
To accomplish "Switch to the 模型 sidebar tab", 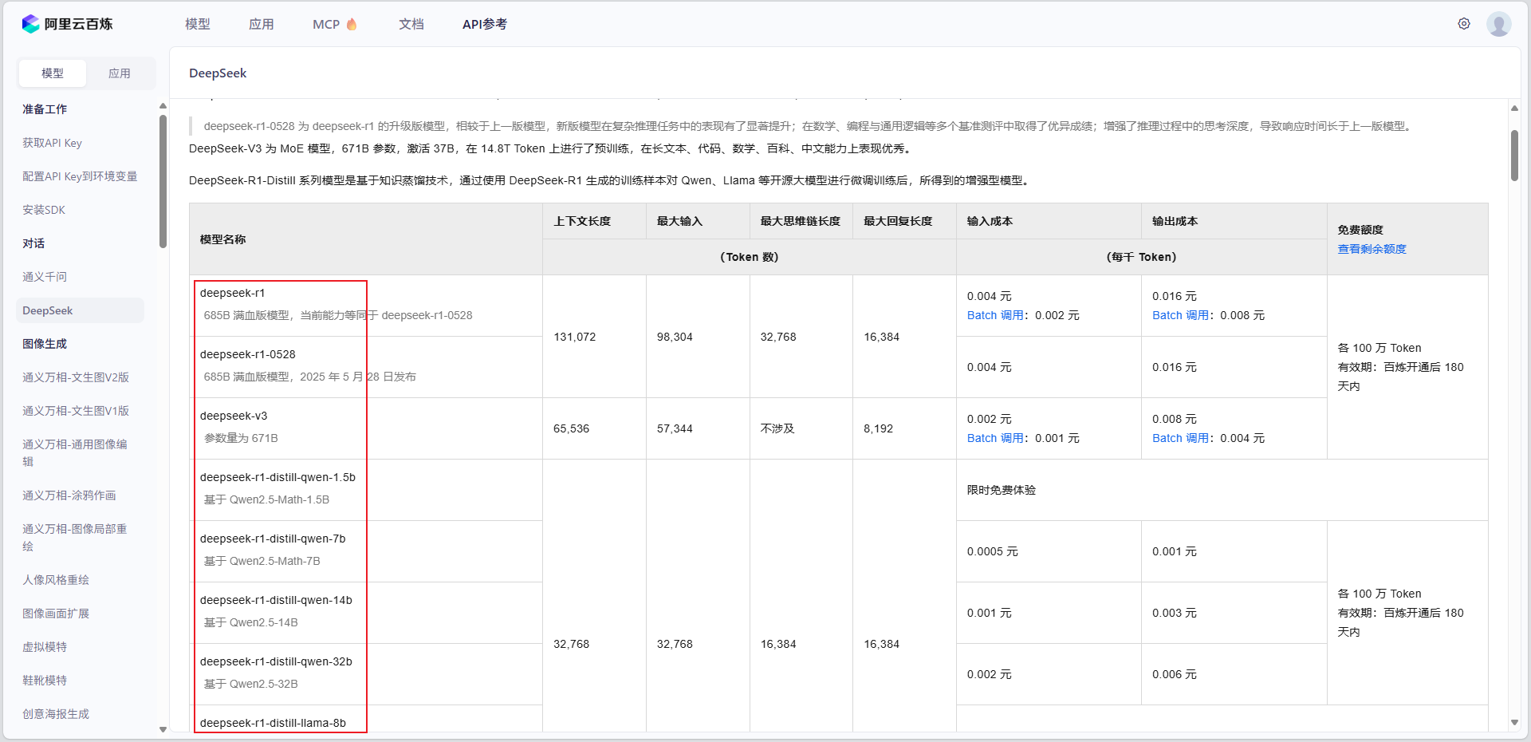I will point(52,73).
